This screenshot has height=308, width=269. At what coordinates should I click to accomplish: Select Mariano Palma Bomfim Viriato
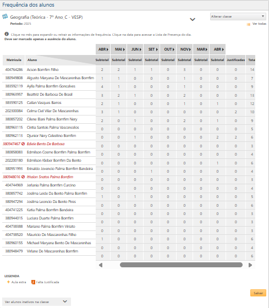pos(51,226)
